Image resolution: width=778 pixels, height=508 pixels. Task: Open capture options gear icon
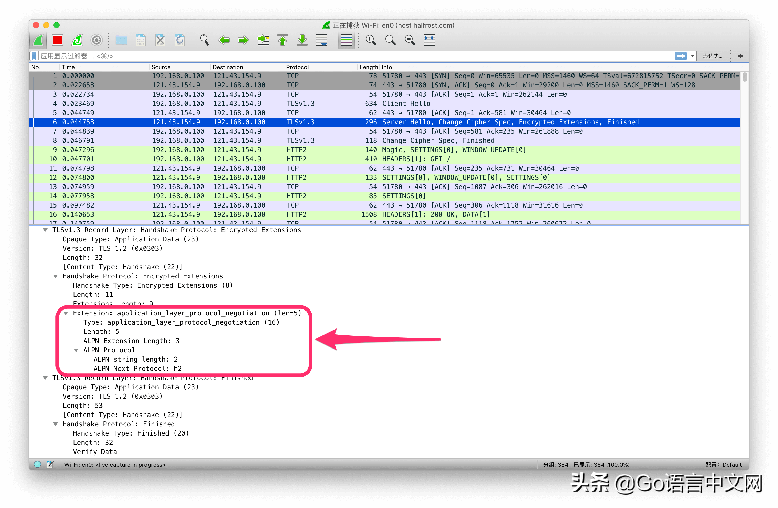(96, 40)
